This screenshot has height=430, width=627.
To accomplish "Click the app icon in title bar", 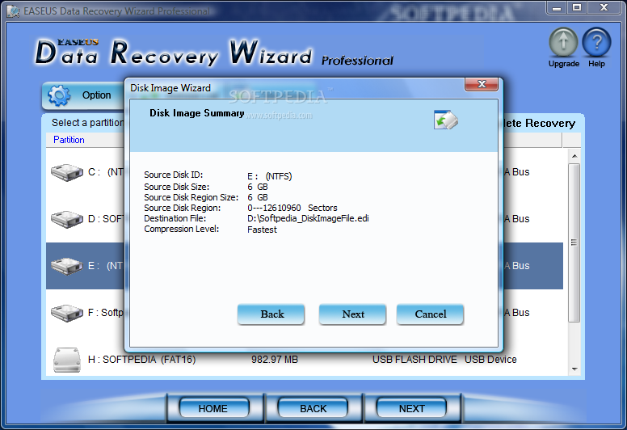I will 13,11.
